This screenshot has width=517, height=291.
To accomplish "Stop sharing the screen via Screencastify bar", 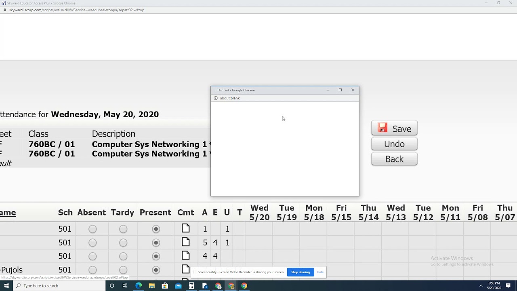I will click(301, 272).
